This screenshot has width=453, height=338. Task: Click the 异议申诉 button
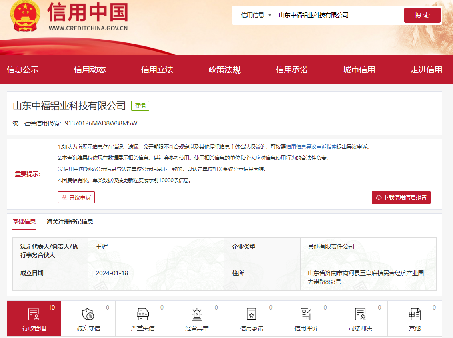(76, 197)
